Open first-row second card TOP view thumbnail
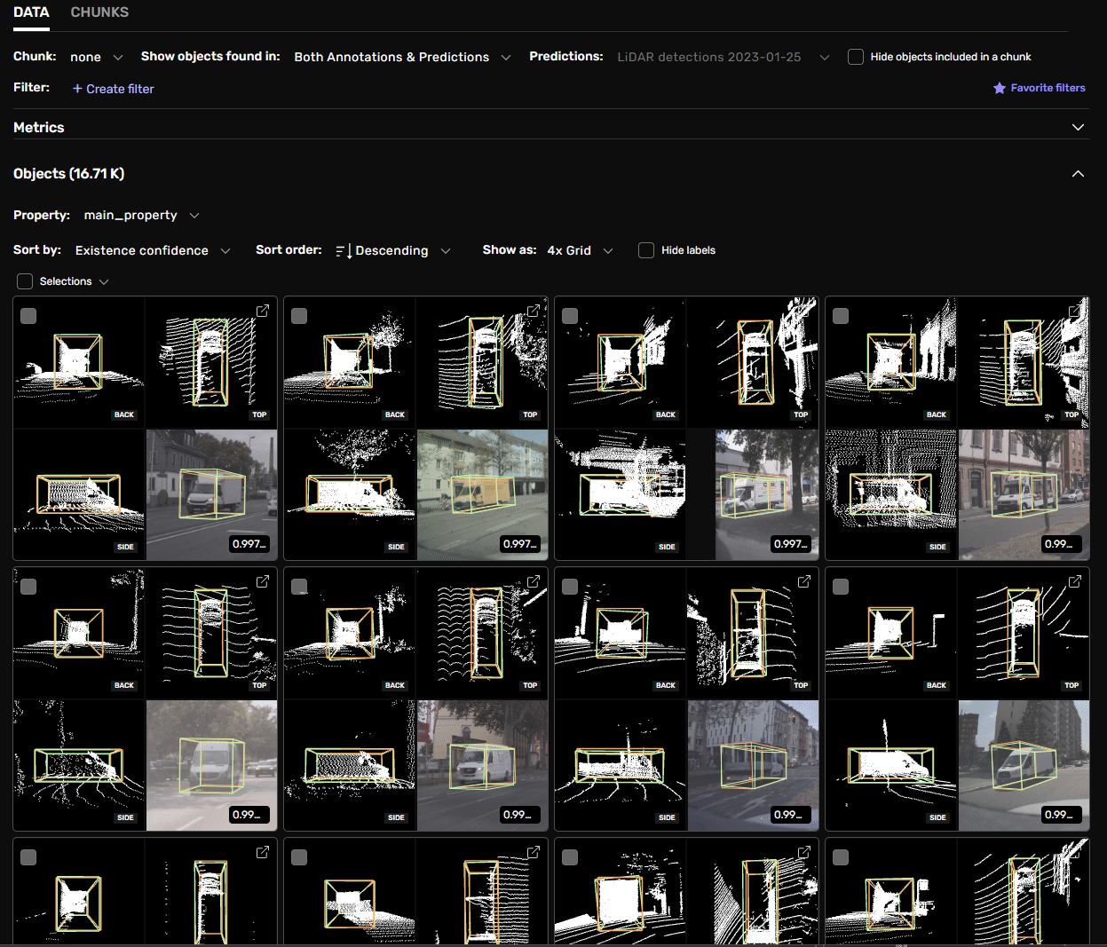The width and height of the screenshot is (1107, 947). click(x=482, y=362)
